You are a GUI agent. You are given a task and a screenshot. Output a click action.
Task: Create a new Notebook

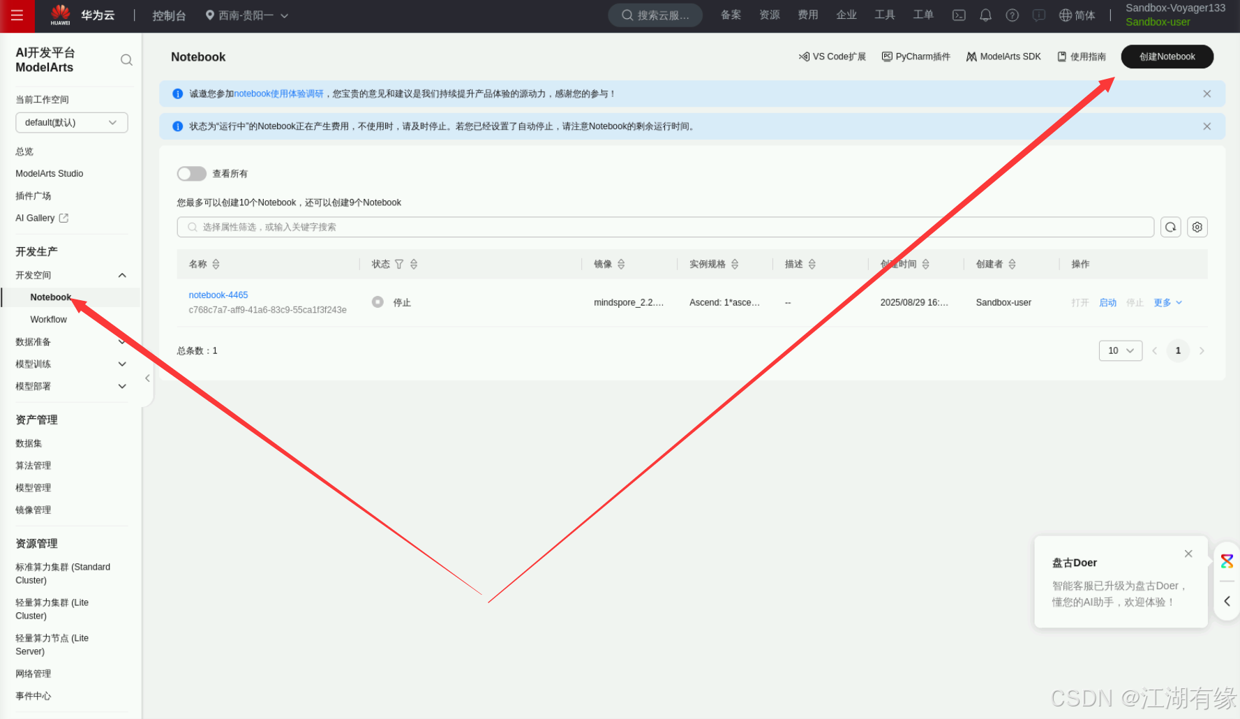[1167, 57]
